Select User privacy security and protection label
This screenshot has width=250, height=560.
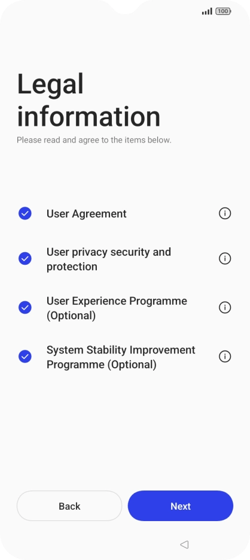109,259
